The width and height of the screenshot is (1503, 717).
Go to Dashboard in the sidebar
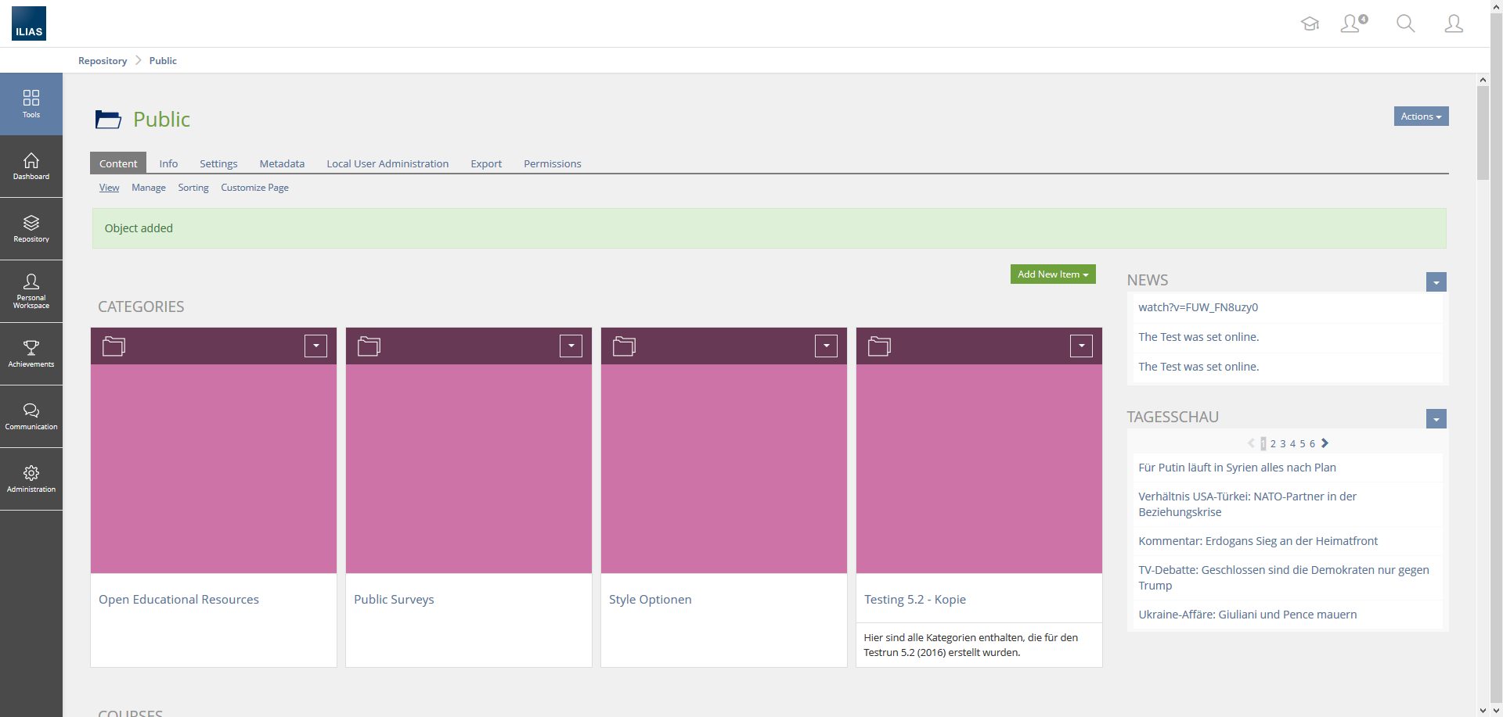click(31, 167)
